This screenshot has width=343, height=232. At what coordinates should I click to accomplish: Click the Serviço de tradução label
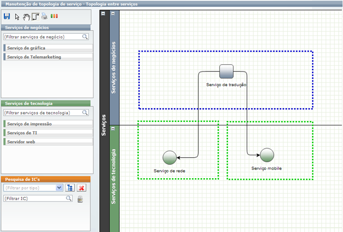226,84
